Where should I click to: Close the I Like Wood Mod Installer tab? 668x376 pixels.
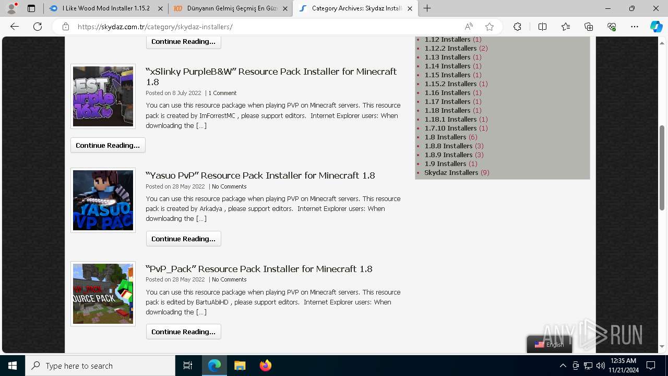click(x=160, y=8)
